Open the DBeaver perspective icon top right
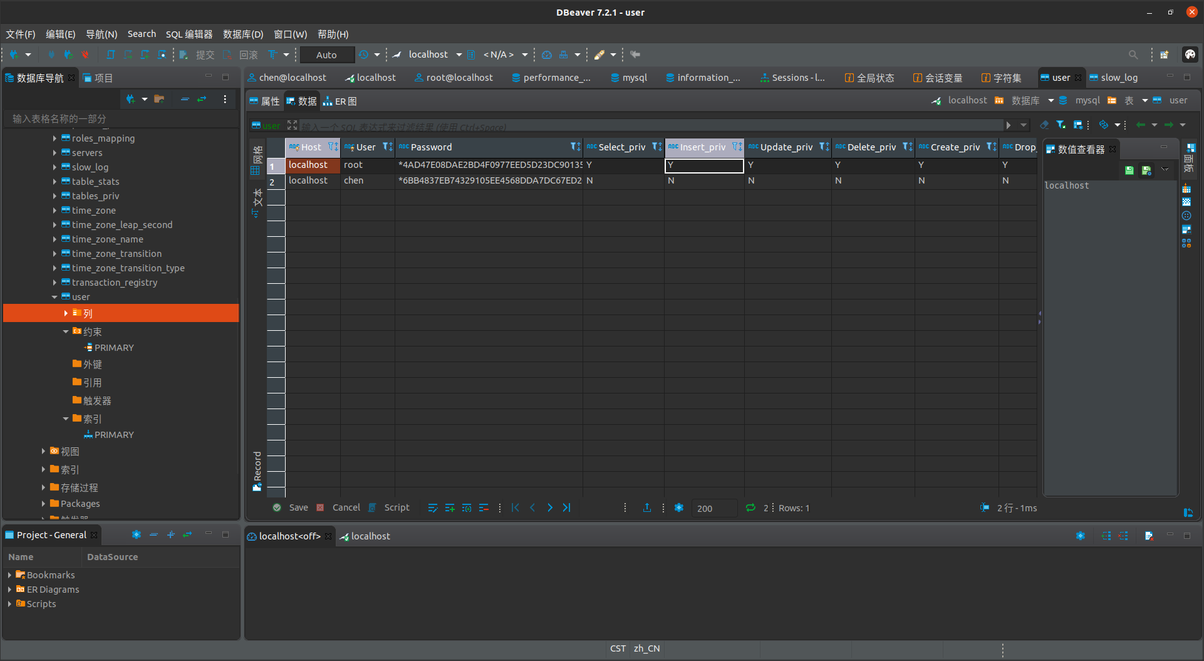 1190,55
